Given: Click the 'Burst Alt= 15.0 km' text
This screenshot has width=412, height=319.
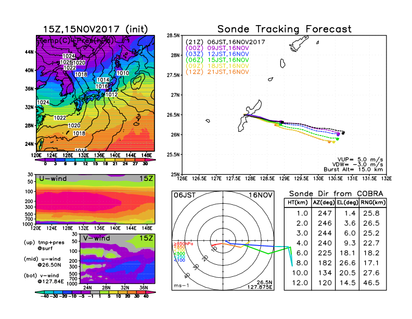Looking at the screenshot, I should point(353,169).
